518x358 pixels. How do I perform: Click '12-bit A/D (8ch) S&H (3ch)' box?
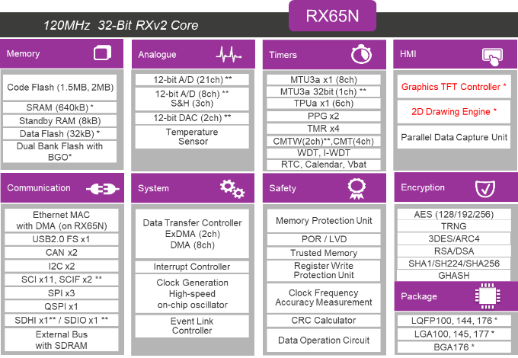[192, 99]
